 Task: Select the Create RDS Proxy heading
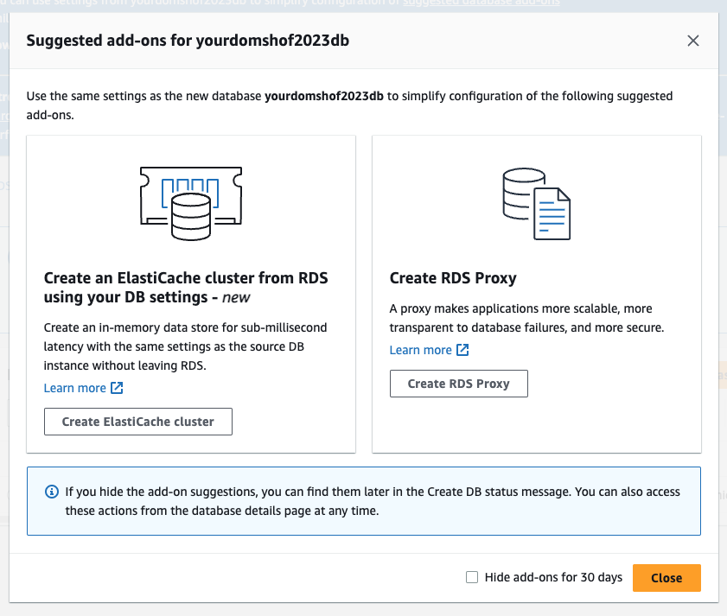click(x=453, y=278)
